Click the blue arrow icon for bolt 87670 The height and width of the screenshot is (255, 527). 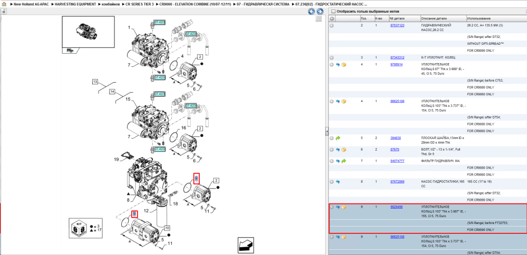pos(338,150)
